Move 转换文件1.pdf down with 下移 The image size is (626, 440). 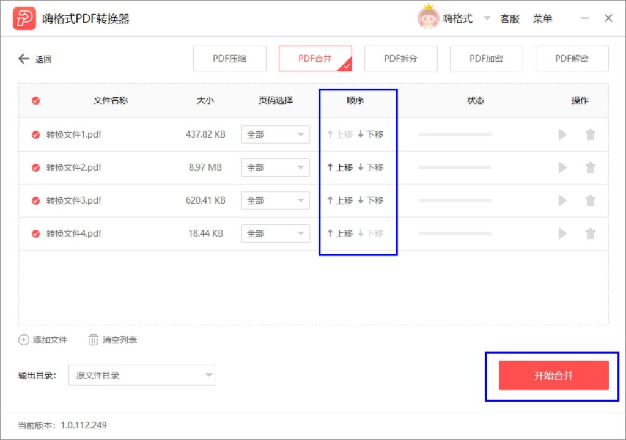point(370,134)
